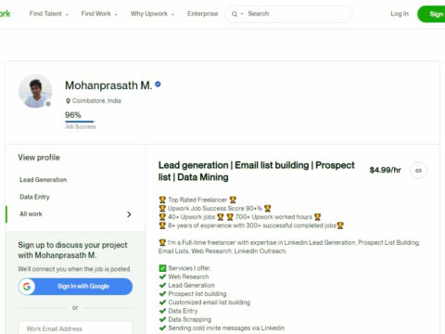Click the Customized email list building item

pyautogui.click(x=210, y=302)
